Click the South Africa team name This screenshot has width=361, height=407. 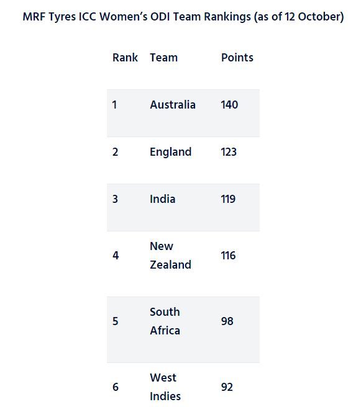[x=165, y=321]
